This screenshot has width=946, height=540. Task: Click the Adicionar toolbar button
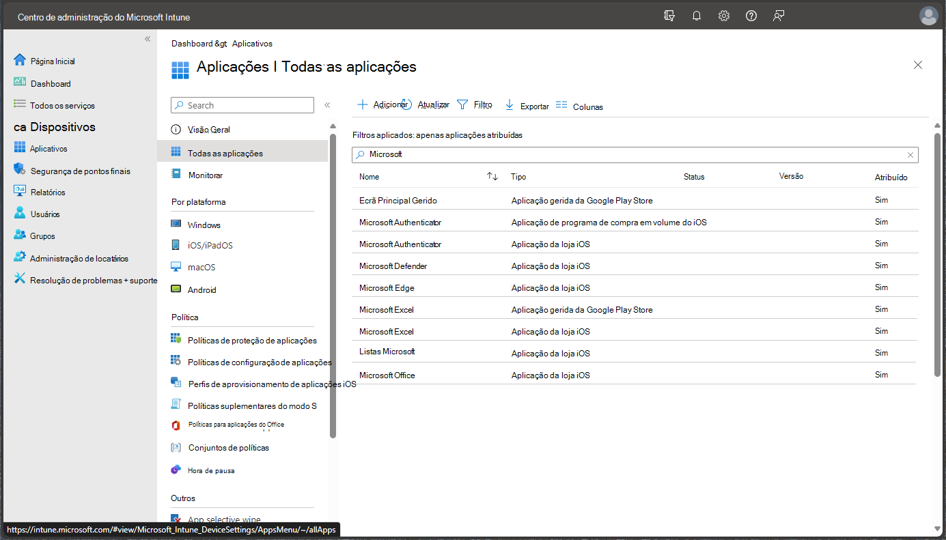coord(382,104)
